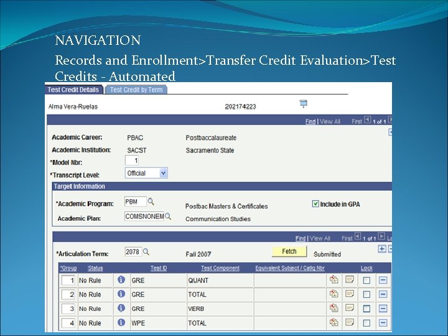Check Lock box for WPE TOTAL row
The height and width of the screenshot is (336, 448).
366,323
